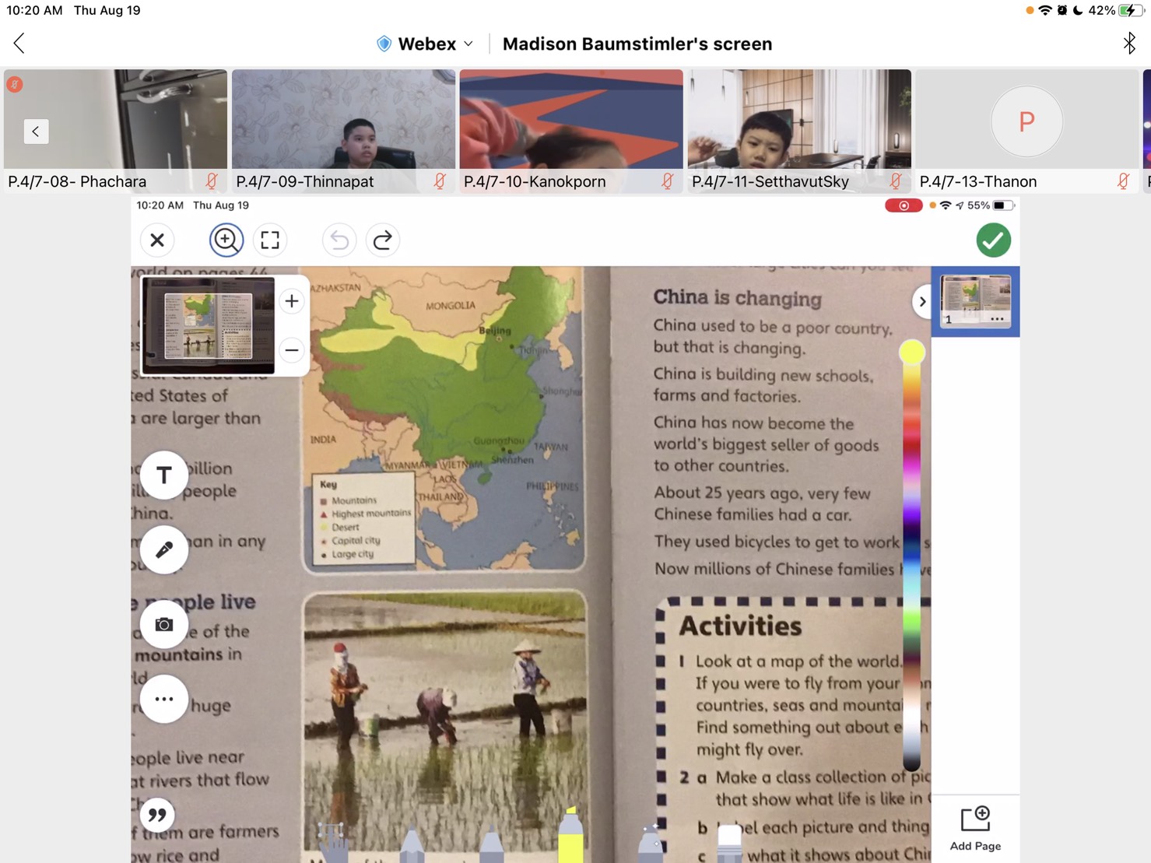Viewport: 1151px width, 863px height.
Task: Select the marker pen tool
Action: [x=491, y=845]
